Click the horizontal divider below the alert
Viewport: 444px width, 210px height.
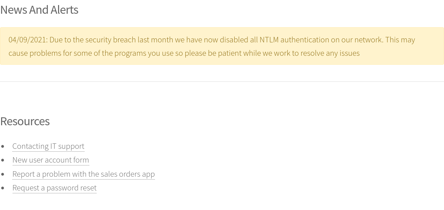222,81
